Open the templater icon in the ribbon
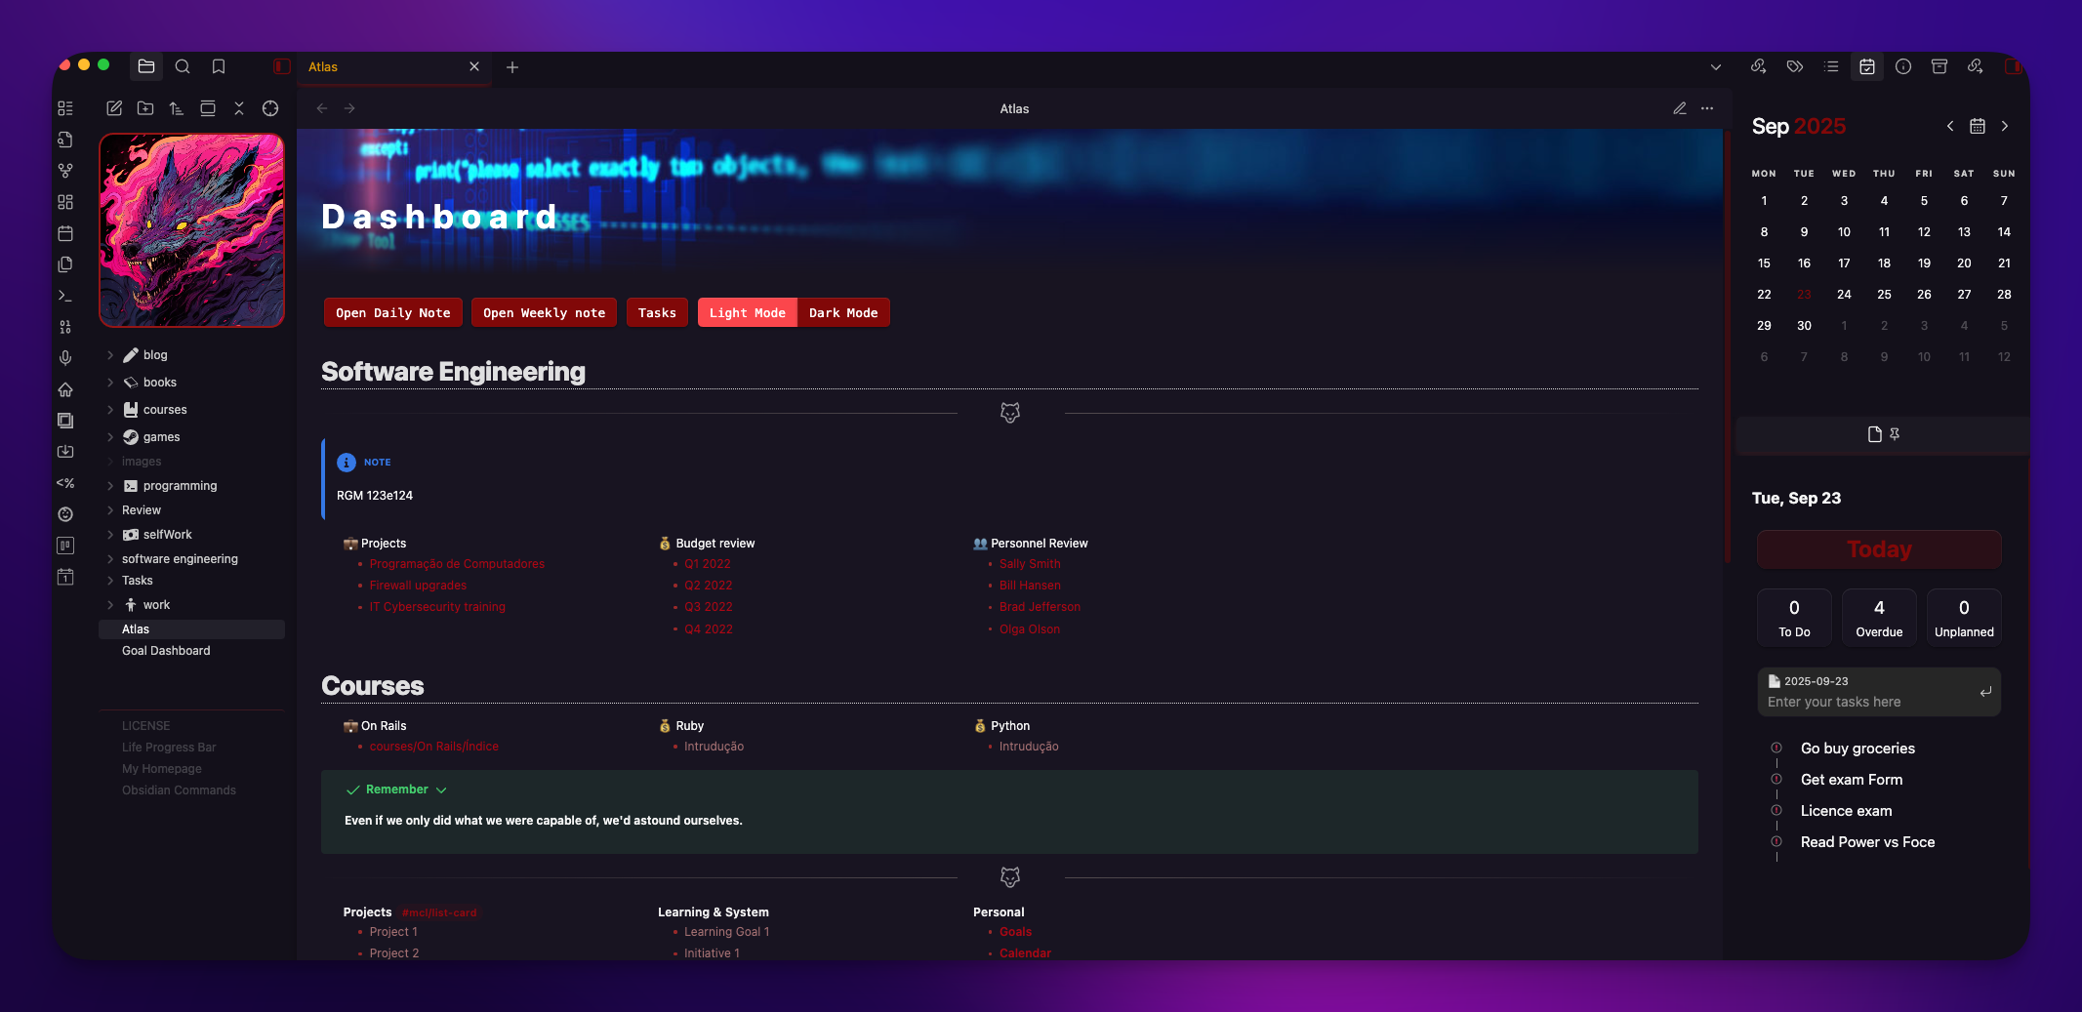The width and height of the screenshot is (2082, 1012). pos(65,483)
